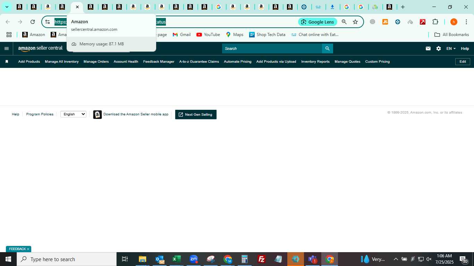Dismiss the FEEDBACK tag with its X
The height and width of the screenshot is (266, 474).
(x=28, y=249)
